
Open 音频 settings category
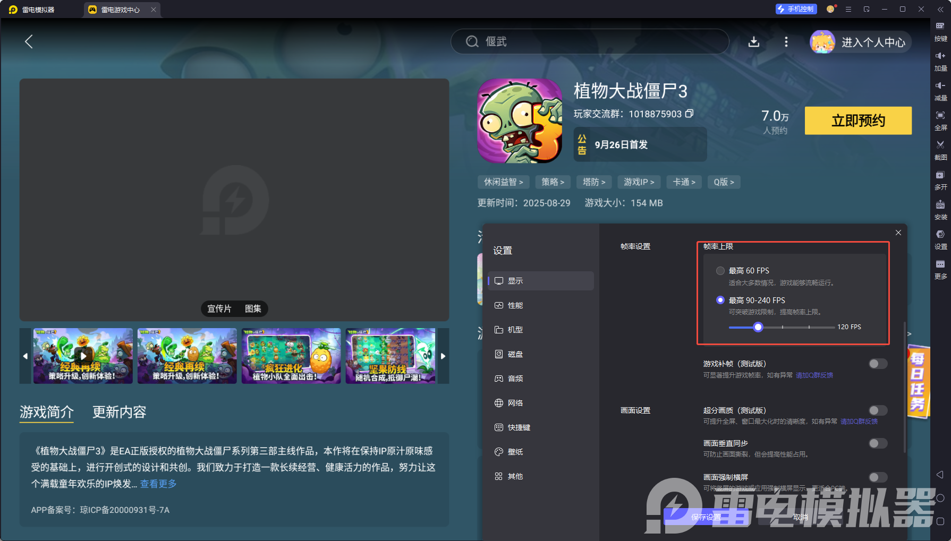click(541, 379)
